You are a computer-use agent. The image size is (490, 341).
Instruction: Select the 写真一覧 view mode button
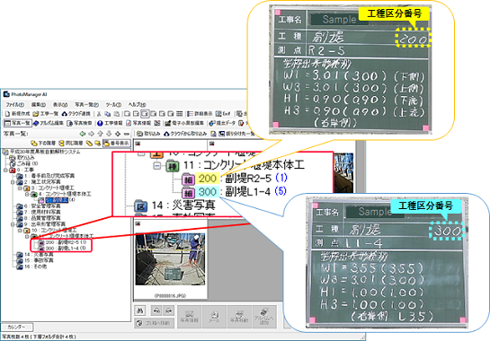tap(17, 123)
